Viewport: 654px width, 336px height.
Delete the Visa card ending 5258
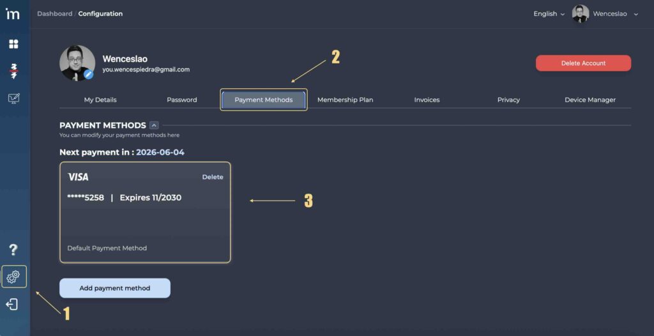(213, 177)
